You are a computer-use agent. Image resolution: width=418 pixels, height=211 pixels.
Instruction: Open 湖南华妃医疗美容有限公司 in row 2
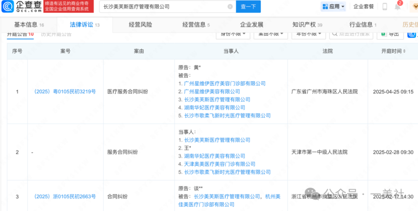214,156
